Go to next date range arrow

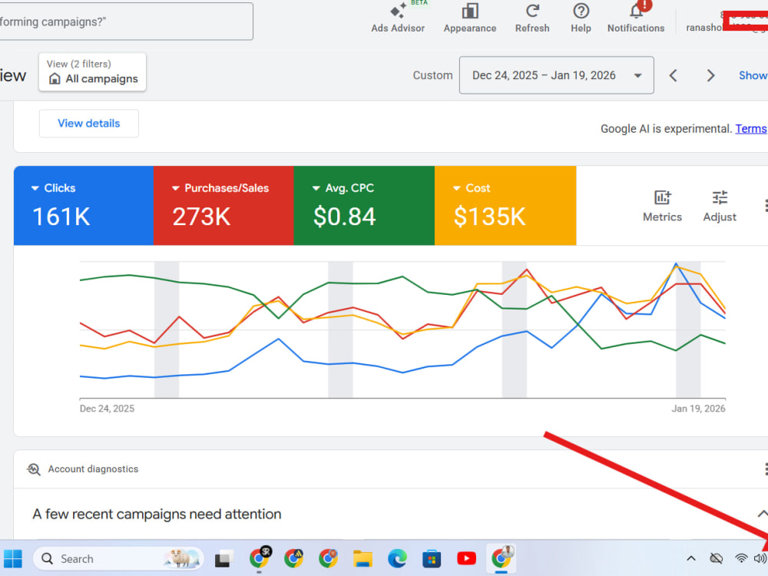tap(710, 75)
